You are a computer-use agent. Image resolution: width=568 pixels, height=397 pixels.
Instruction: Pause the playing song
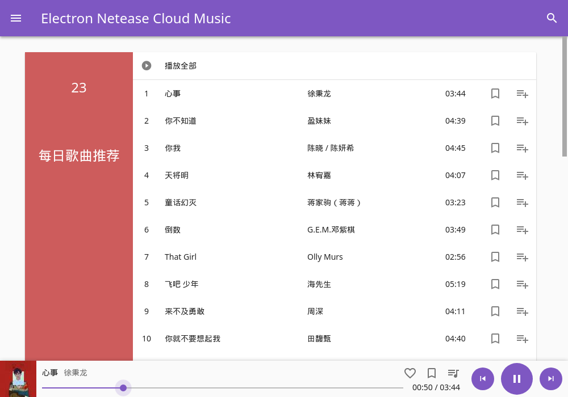tap(516, 378)
